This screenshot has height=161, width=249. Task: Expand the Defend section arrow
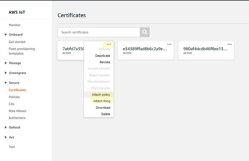tap(6, 127)
